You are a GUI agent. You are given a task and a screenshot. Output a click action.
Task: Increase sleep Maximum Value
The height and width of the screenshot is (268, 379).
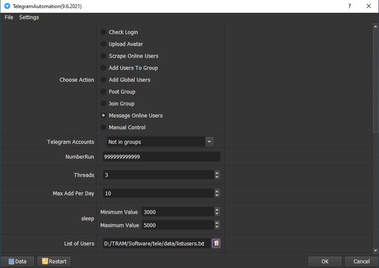pyautogui.click(x=217, y=223)
